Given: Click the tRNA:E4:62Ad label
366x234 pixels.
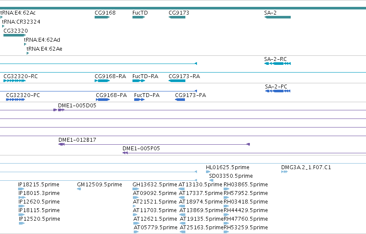Looking at the screenshot, I should click(42, 40).
